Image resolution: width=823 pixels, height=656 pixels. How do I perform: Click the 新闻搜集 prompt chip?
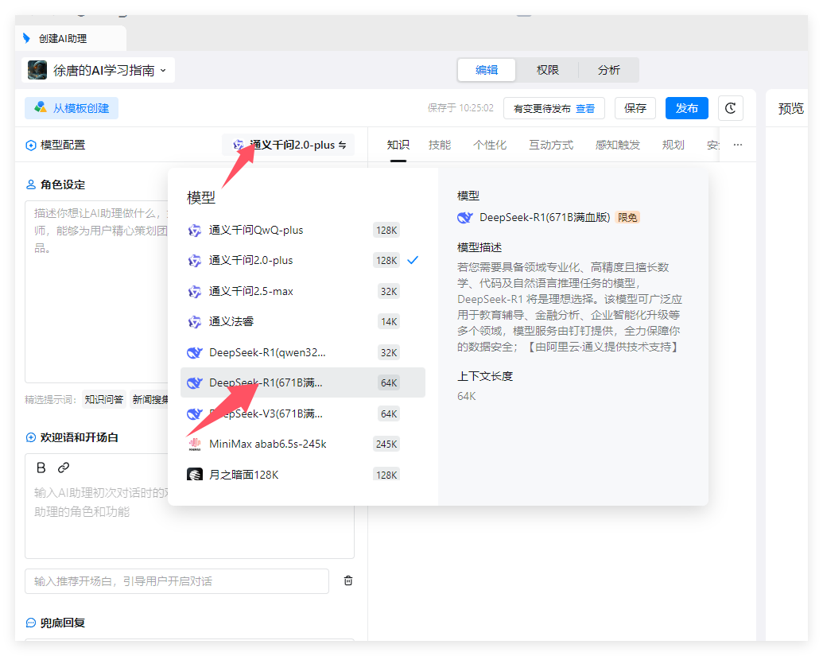point(150,400)
